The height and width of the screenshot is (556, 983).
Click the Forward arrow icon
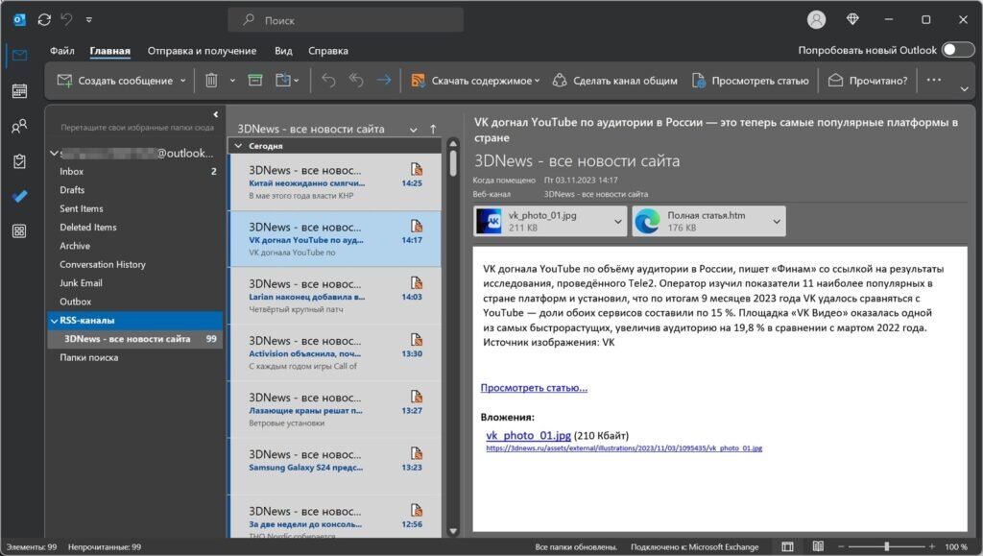pos(384,81)
